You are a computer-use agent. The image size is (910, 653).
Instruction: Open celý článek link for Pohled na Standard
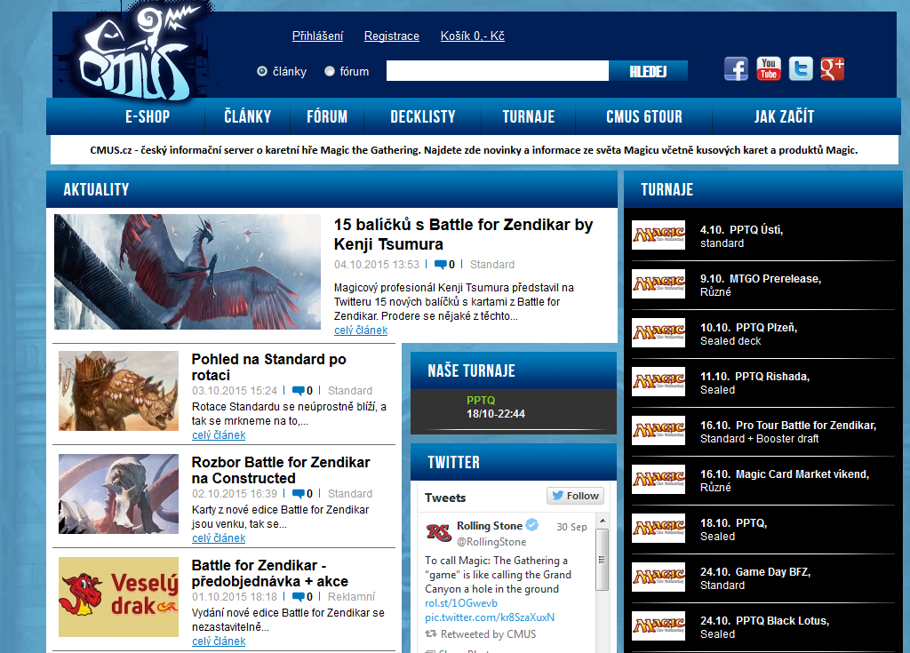[219, 435]
